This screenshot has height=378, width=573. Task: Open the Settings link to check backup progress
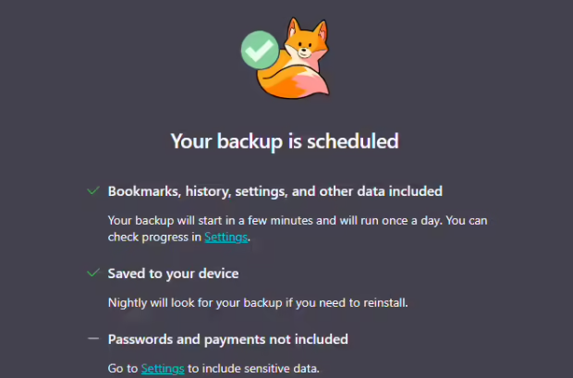point(226,238)
